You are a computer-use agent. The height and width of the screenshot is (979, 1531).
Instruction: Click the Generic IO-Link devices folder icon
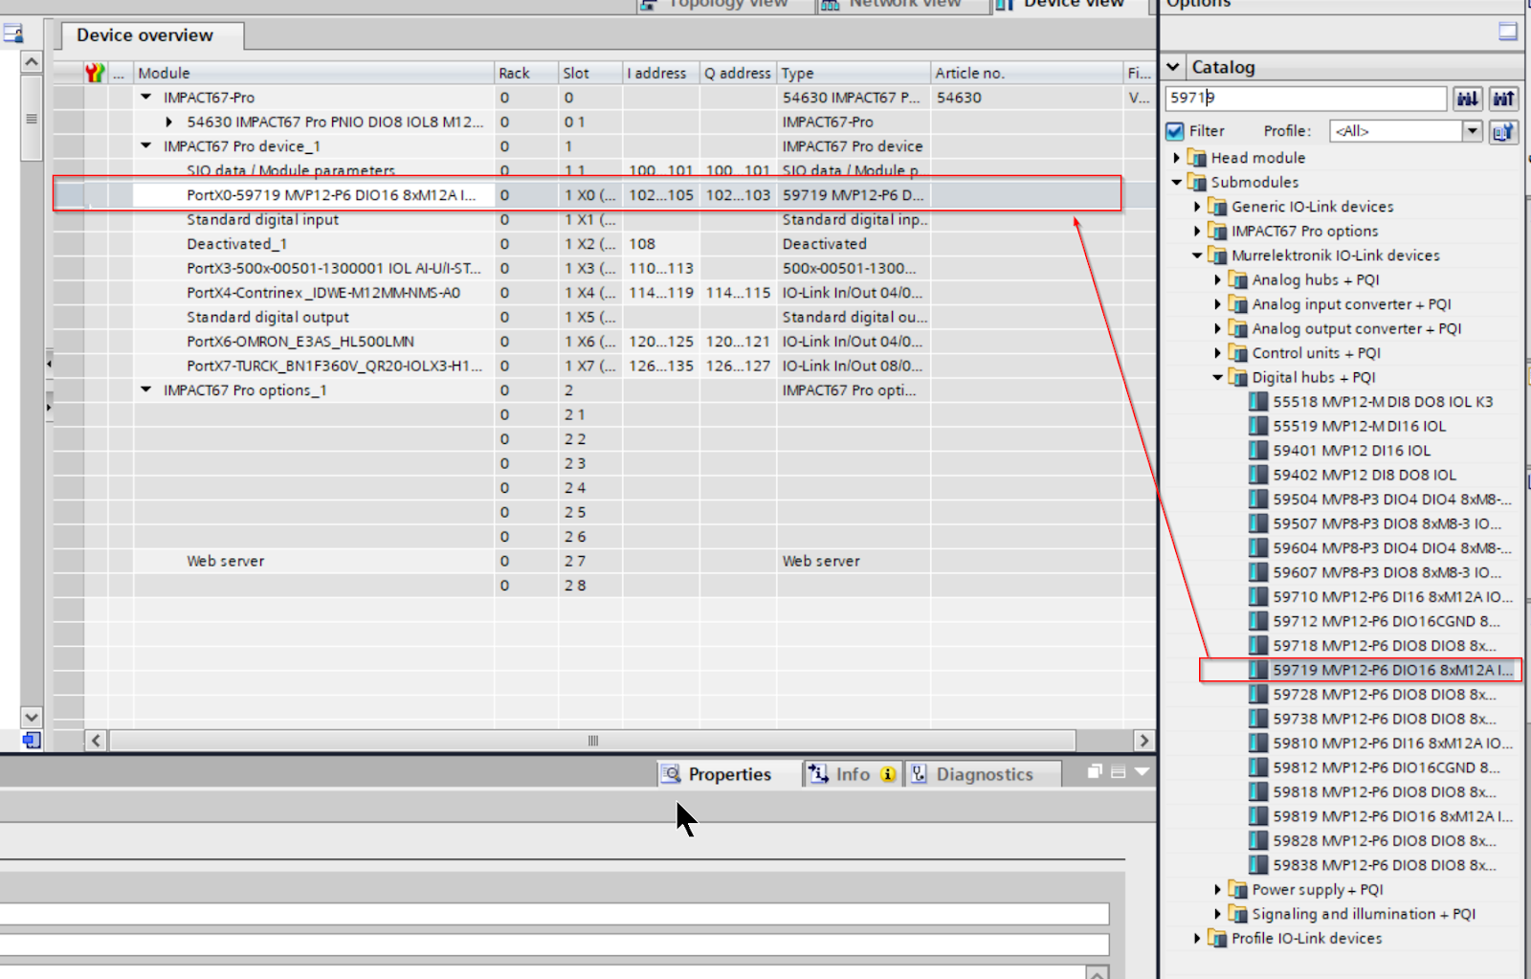pos(1217,206)
